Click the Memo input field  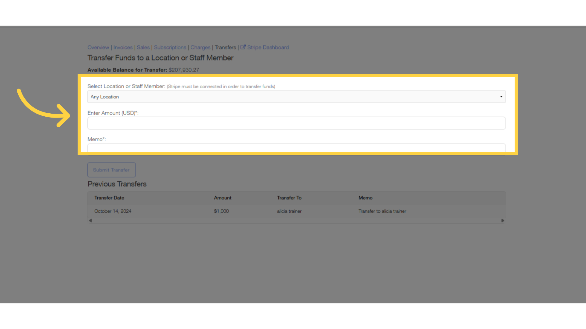296,148
